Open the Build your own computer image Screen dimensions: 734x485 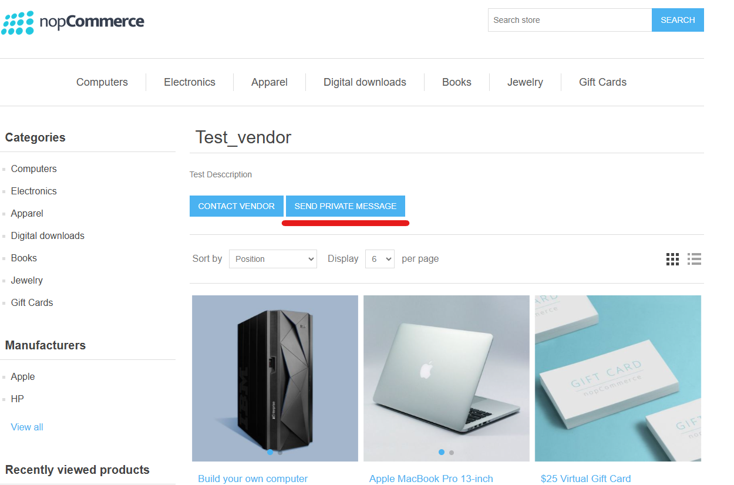point(275,376)
